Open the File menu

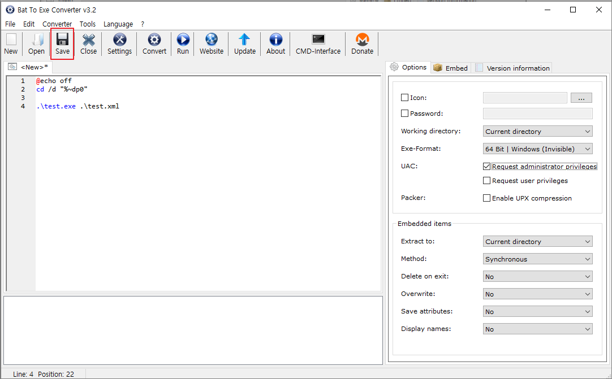point(10,24)
